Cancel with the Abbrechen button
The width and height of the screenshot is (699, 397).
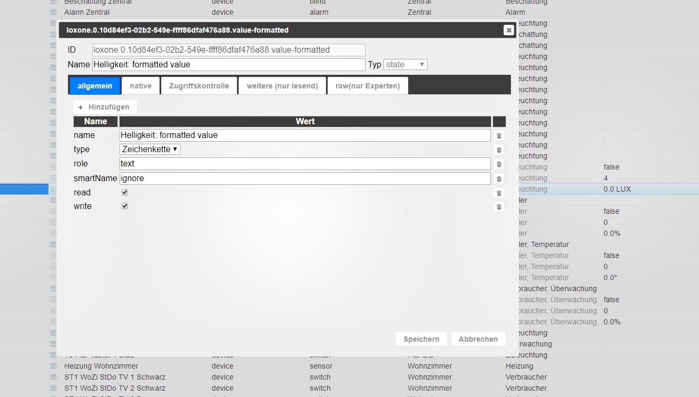pyautogui.click(x=478, y=339)
